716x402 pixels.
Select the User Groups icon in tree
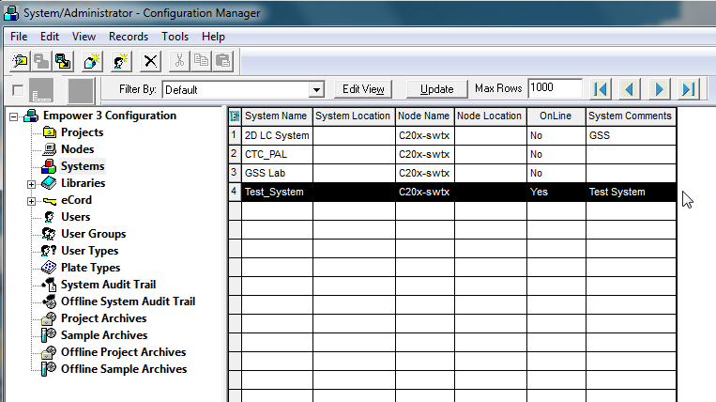click(x=49, y=234)
